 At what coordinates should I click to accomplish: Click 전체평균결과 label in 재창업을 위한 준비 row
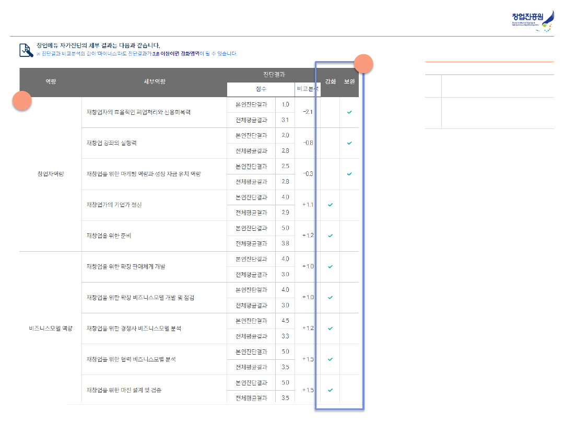pyautogui.click(x=251, y=243)
